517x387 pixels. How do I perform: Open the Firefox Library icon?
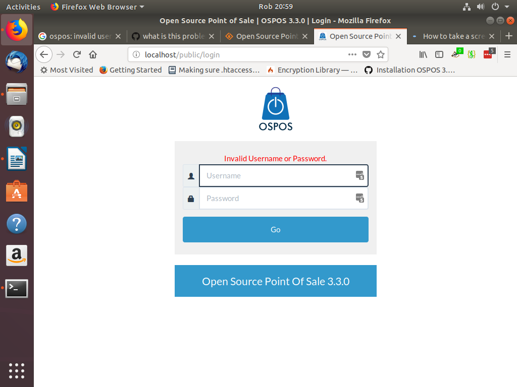click(x=423, y=54)
